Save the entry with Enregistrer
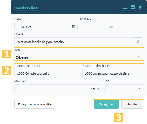Screen dimensions: 147x124 [106, 104]
